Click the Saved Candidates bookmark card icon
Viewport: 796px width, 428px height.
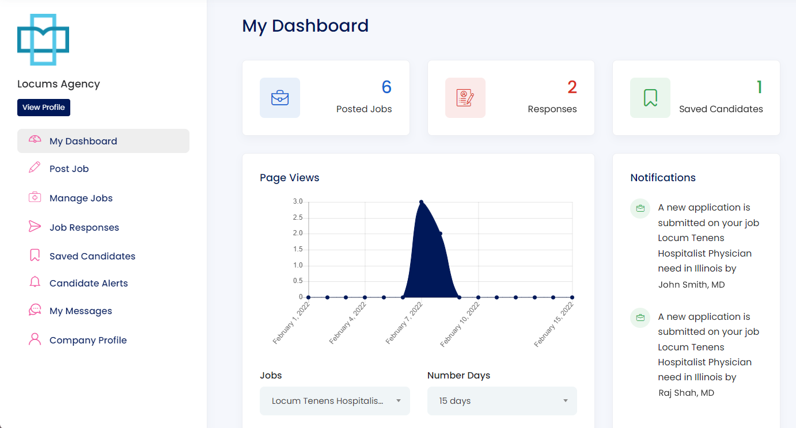tap(650, 98)
